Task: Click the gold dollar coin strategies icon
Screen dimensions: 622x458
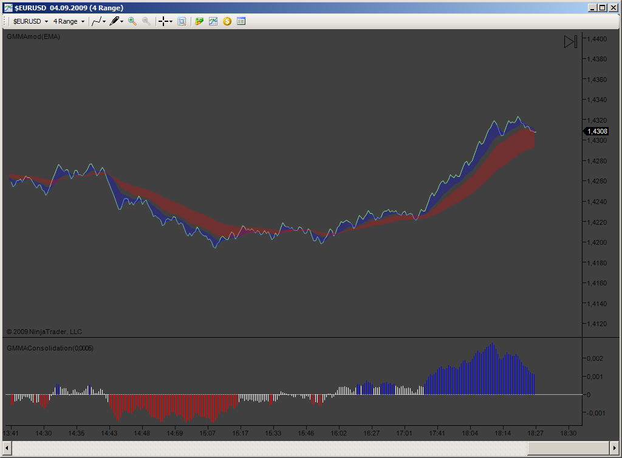Action: tap(227, 21)
